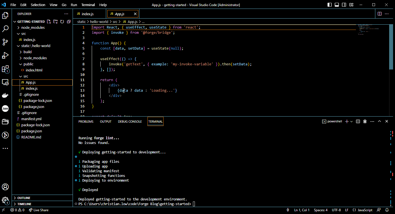Change end of line sequence LF
Viewport: 395px width, 214px height.
tap(347, 210)
